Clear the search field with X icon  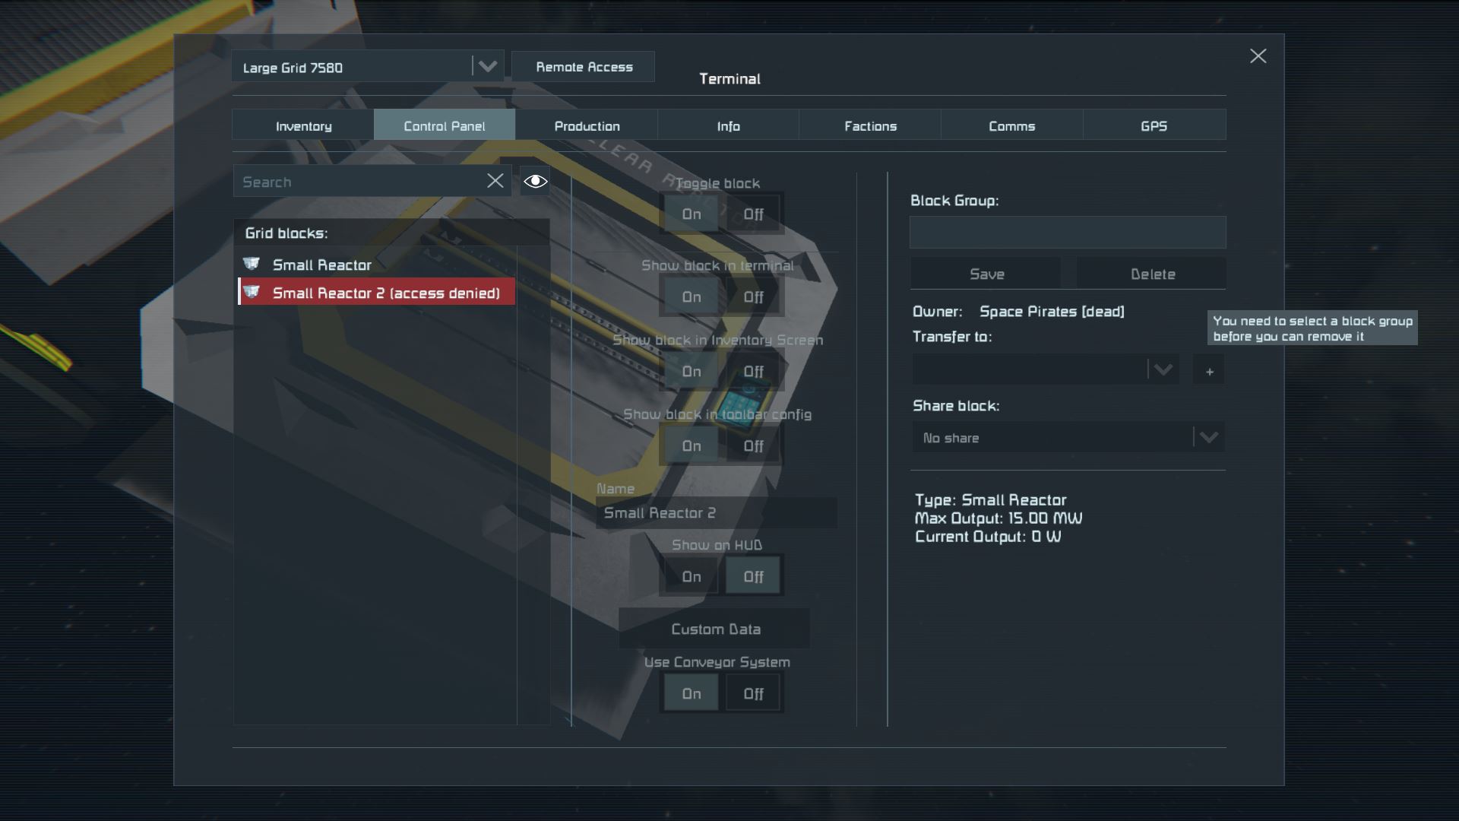(x=495, y=181)
